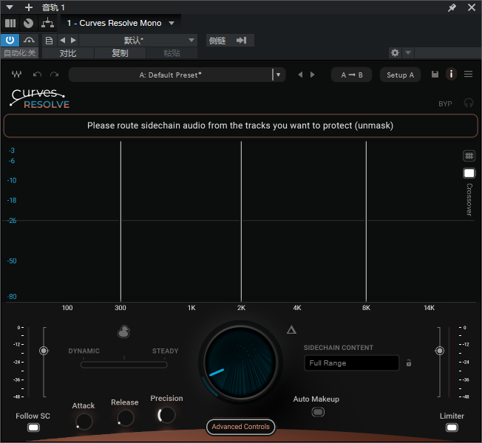Click the 对比 compare button

pyautogui.click(x=68, y=53)
